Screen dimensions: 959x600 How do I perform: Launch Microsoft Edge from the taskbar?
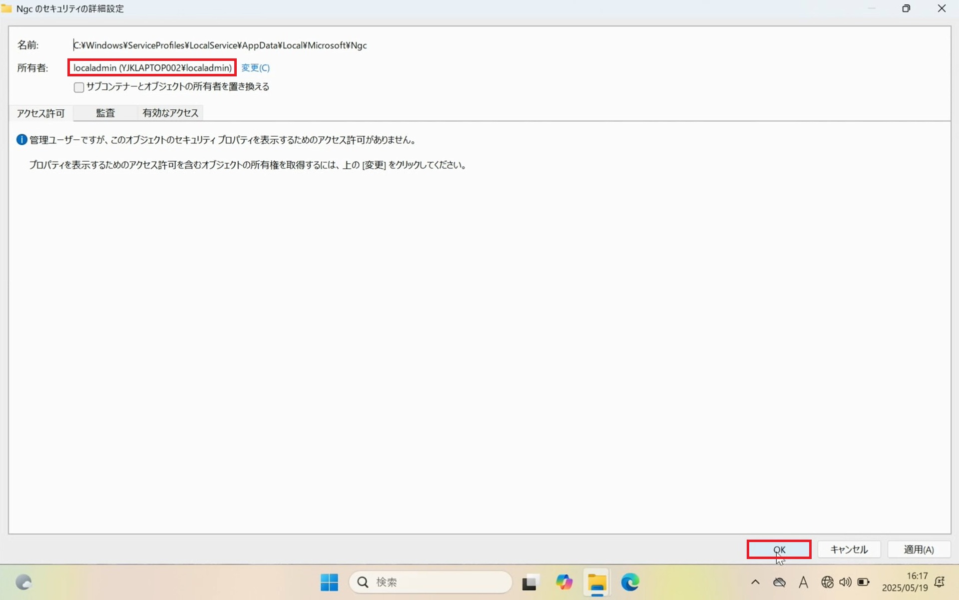(630, 582)
